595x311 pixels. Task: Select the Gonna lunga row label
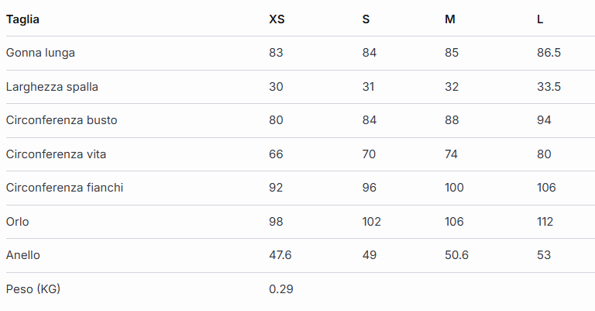coord(40,53)
